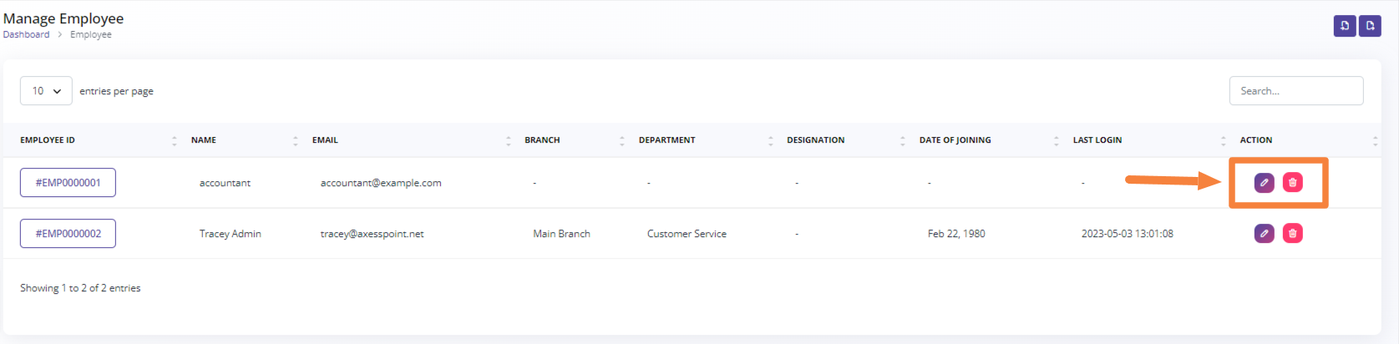Click the Search input field

1295,91
